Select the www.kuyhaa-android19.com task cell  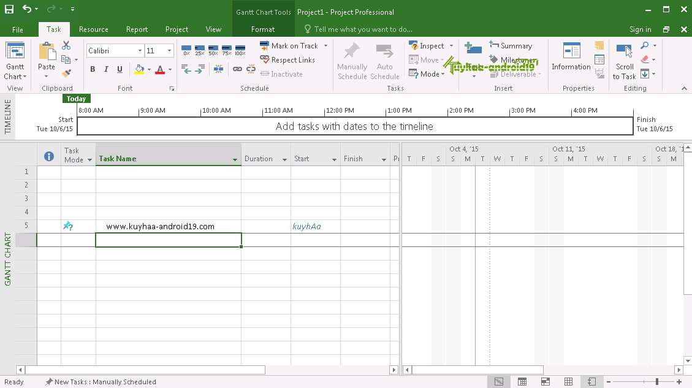(169, 226)
